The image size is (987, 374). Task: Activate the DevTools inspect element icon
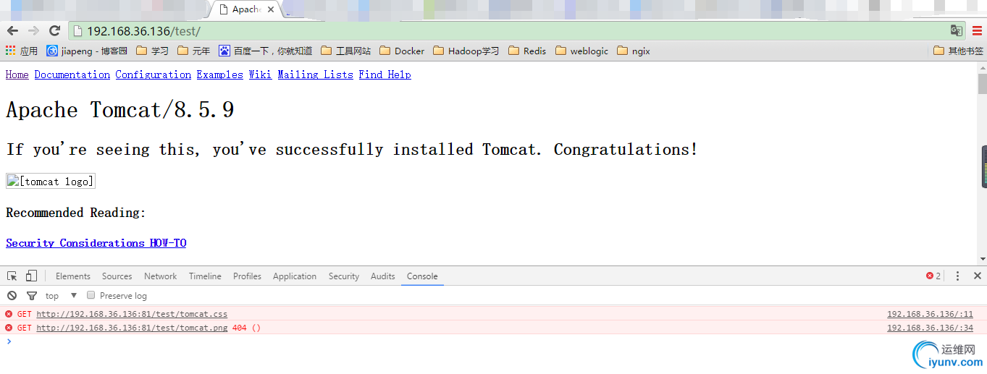(x=12, y=276)
